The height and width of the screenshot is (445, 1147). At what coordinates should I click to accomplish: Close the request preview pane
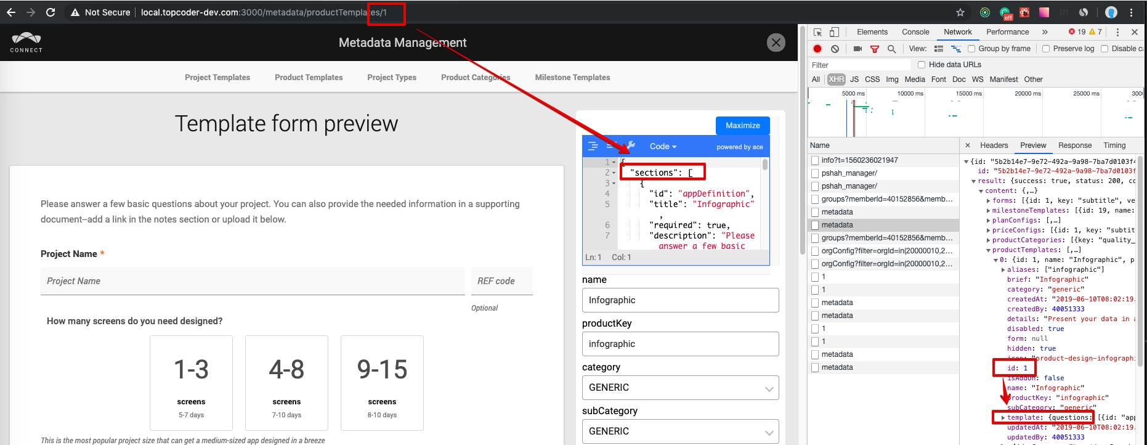pos(968,145)
